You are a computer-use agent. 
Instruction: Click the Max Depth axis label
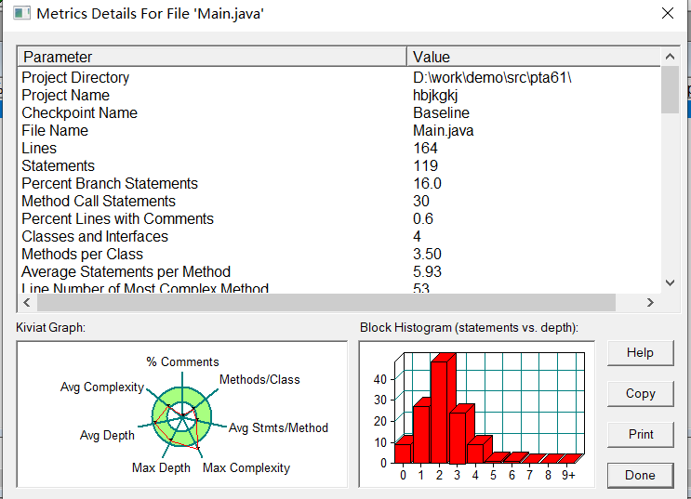point(161,467)
